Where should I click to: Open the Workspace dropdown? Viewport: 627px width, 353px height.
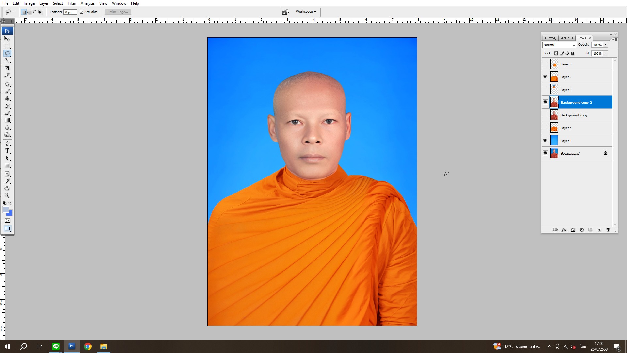click(x=306, y=12)
